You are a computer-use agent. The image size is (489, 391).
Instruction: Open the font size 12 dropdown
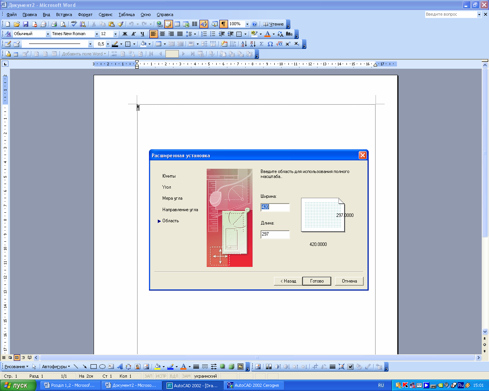pos(115,34)
